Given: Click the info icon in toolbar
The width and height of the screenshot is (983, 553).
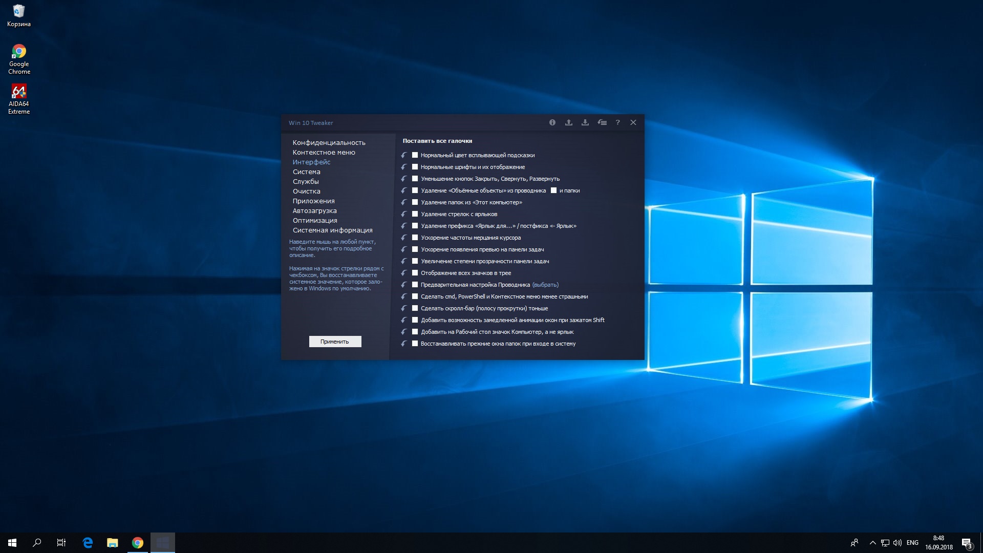Looking at the screenshot, I should pos(552,122).
